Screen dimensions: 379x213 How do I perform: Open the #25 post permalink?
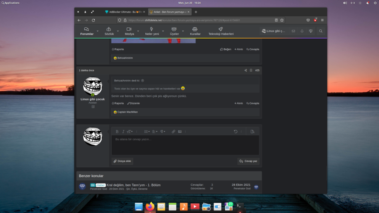257,70
